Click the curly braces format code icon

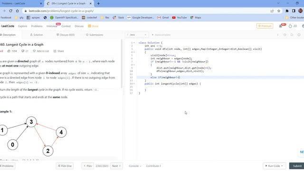(285, 35)
